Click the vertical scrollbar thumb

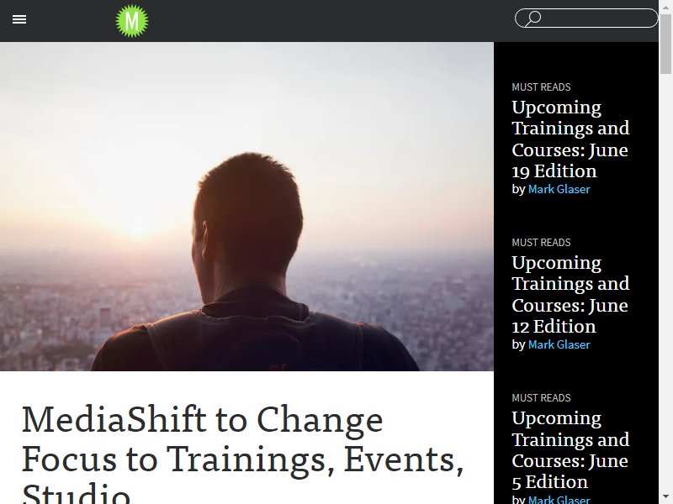point(665,44)
